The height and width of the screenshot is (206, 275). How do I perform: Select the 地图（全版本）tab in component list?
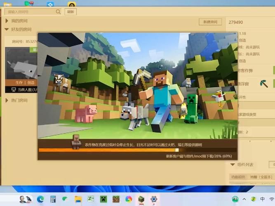click(261, 177)
